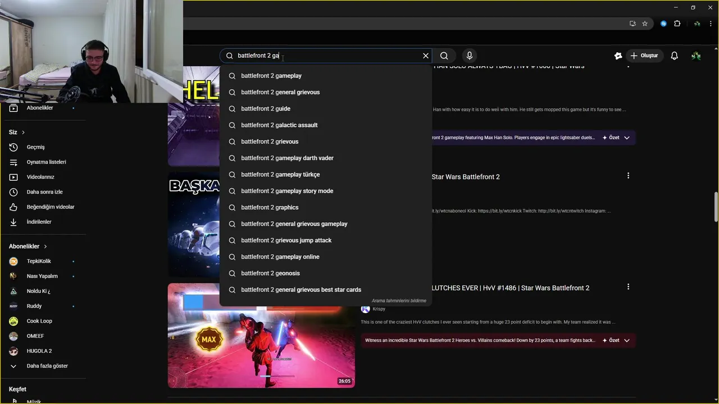The height and width of the screenshot is (404, 719).
Task: Choose battlefront 2 gameplay story mode suggestion
Action: point(326,191)
